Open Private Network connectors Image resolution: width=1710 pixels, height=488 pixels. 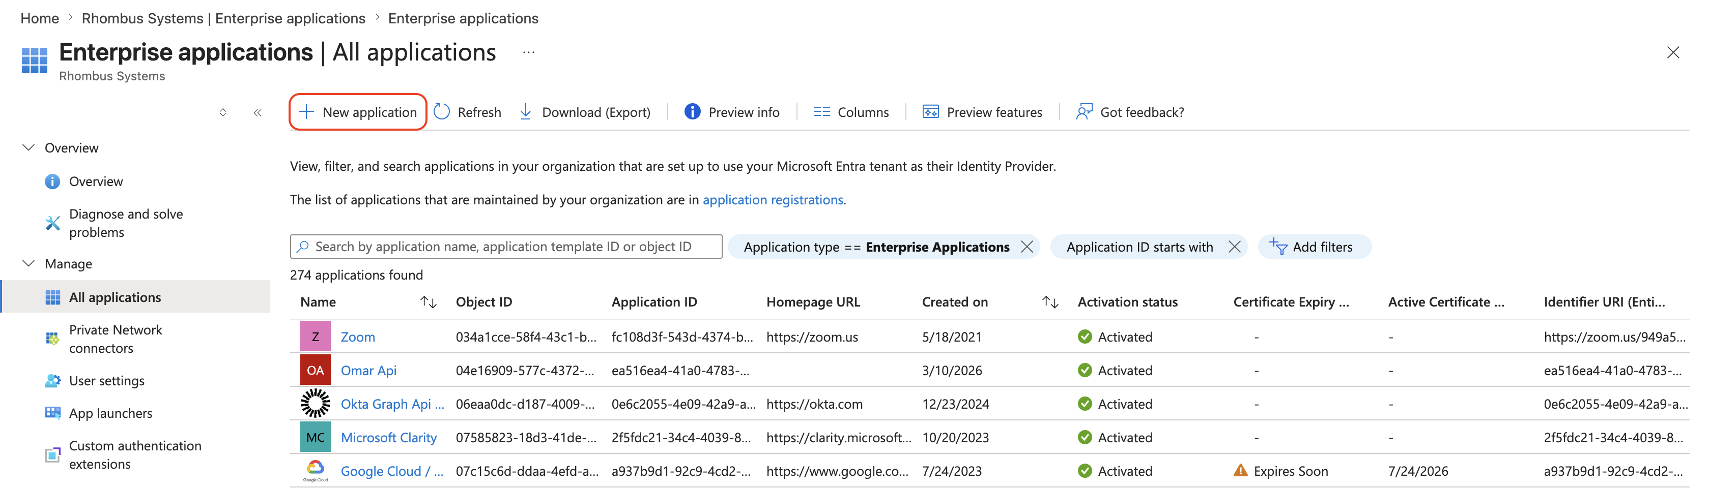116,339
